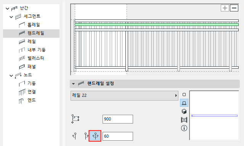
Task: Select 내부 기둥 tree item
Action: point(37,50)
